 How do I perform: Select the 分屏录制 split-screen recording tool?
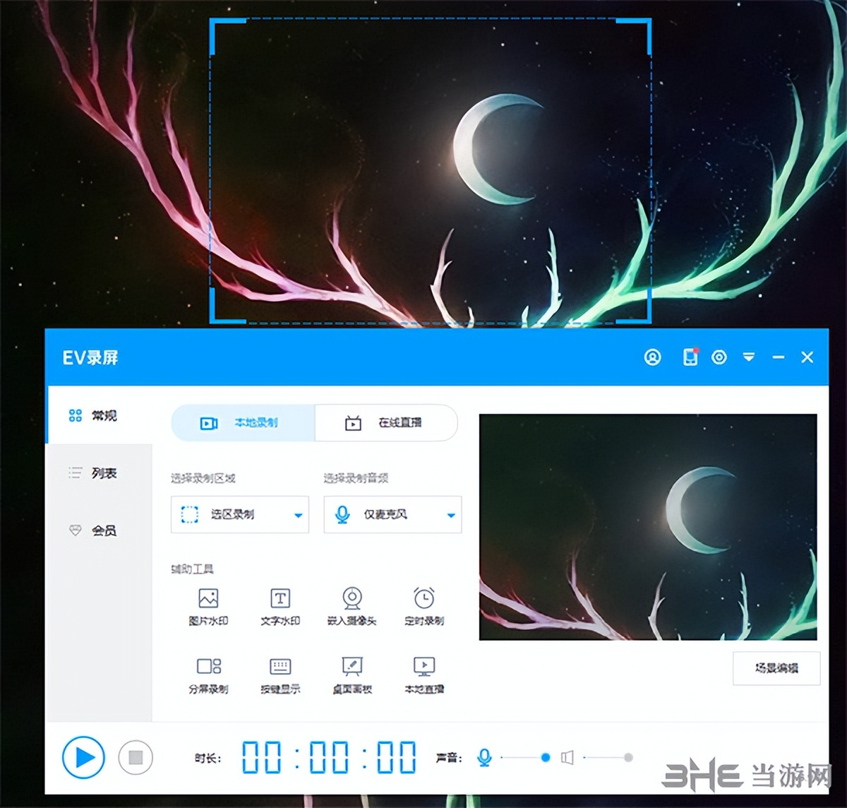pos(208,675)
